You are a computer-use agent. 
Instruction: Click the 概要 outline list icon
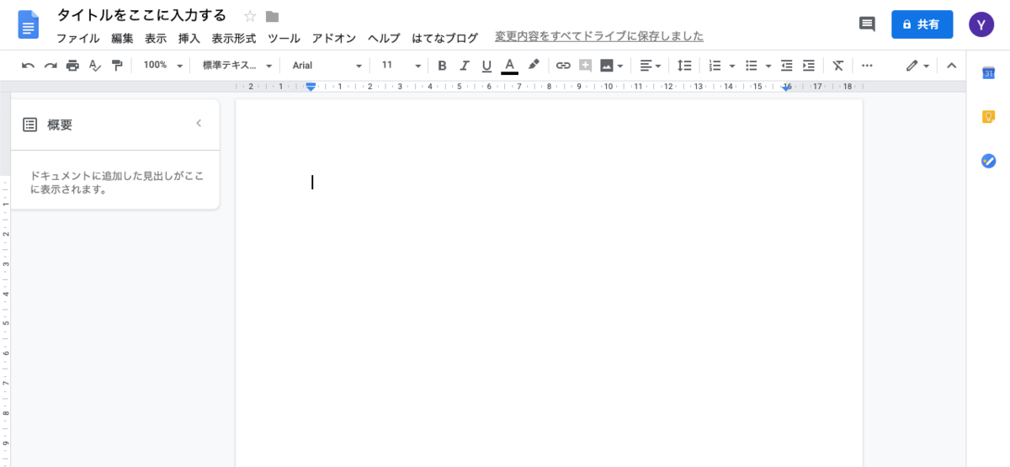(29, 125)
